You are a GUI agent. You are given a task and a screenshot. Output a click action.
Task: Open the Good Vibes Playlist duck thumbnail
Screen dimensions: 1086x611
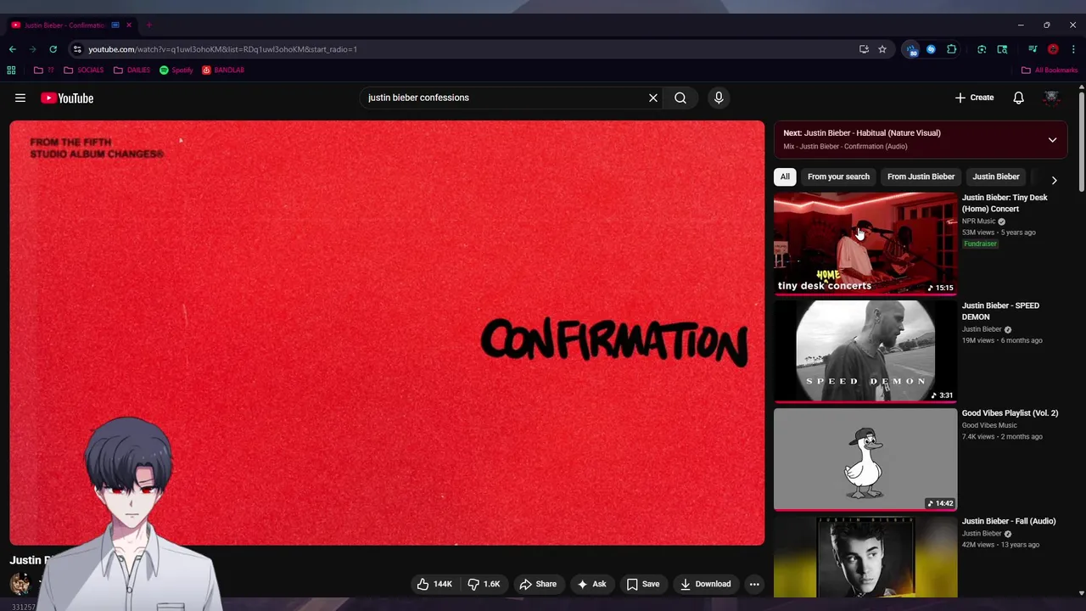coord(865,459)
